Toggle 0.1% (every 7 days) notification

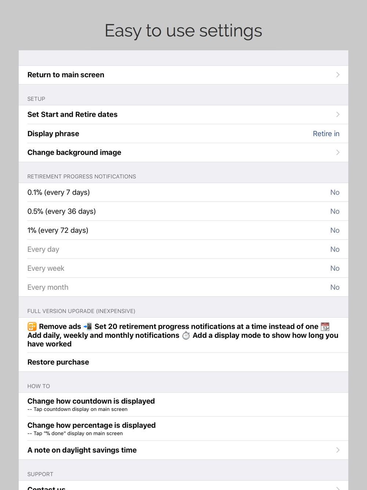coord(334,192)
